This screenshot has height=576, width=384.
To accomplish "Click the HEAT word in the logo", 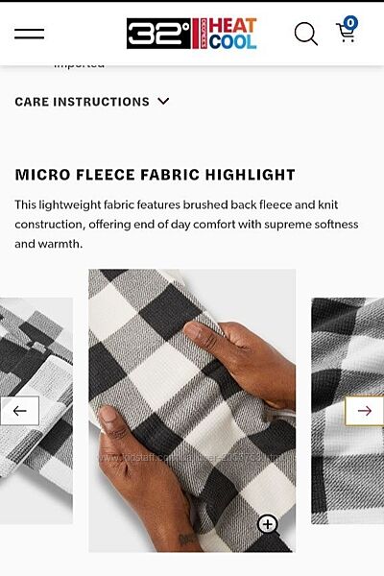I will pos(232,25).
